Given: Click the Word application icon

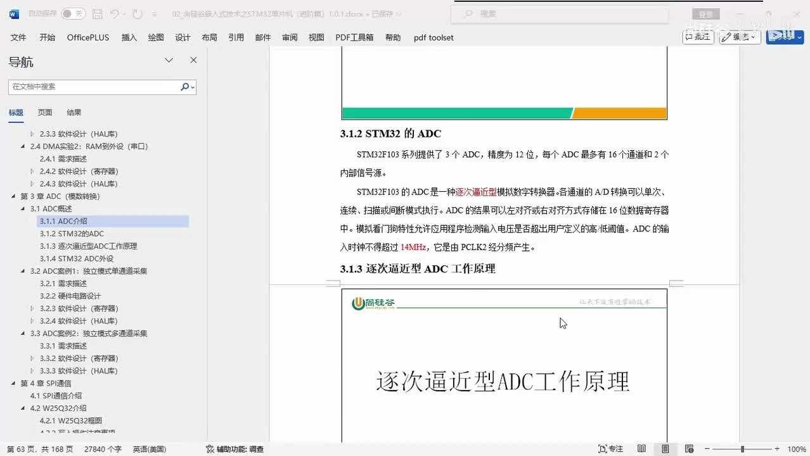Looking at the screenshot, I should pos(14,14).
